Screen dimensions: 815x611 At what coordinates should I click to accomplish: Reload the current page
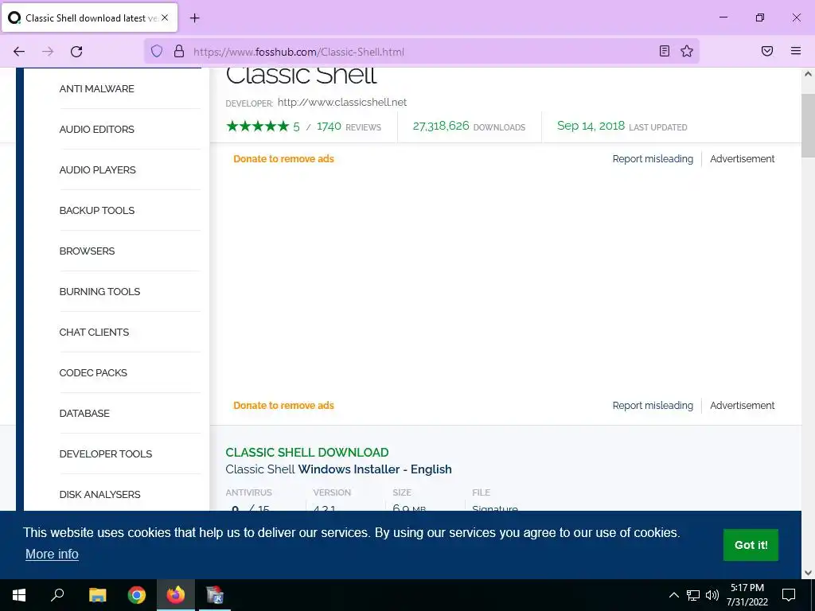click(76, 52)
